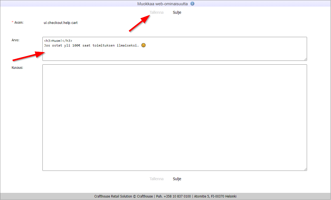Focus the empty Kuvaus text area
331x200 pixels.
174,117
